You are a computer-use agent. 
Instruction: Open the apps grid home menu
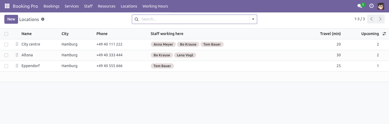tap(7, 6)
